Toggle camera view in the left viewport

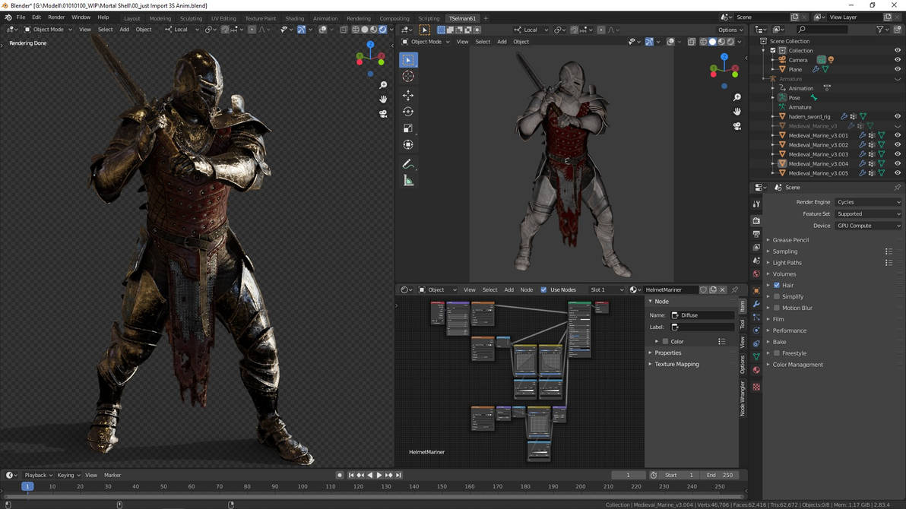[x=383, y=114]
